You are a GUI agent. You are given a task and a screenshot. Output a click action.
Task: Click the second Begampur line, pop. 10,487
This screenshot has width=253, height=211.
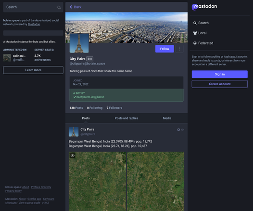pyautogui.click(x=108, y=146)
